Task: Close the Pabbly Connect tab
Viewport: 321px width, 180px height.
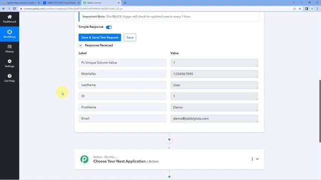Action: (118, 3)
